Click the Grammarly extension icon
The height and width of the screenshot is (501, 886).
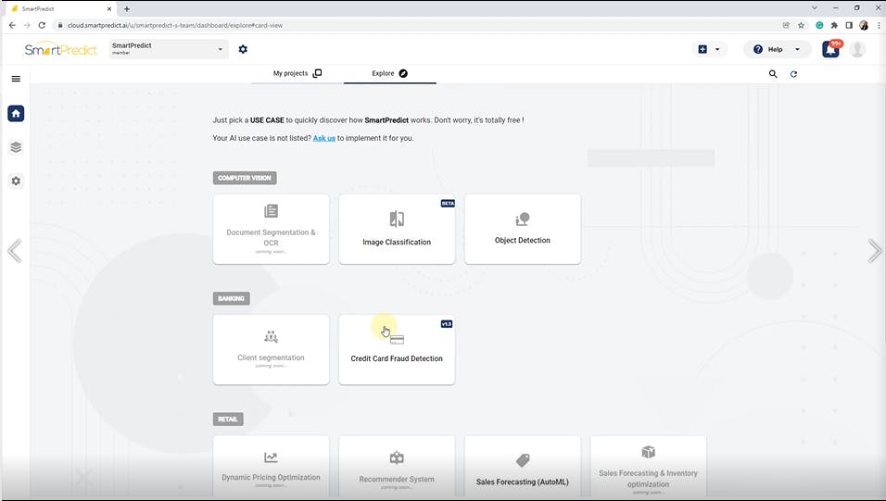pos(819,25)
